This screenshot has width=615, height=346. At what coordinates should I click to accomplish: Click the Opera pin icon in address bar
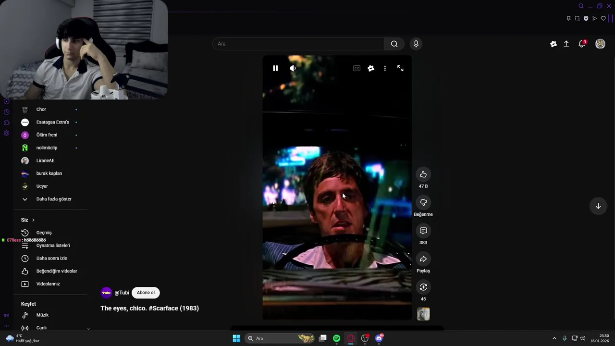pos(569,19)
